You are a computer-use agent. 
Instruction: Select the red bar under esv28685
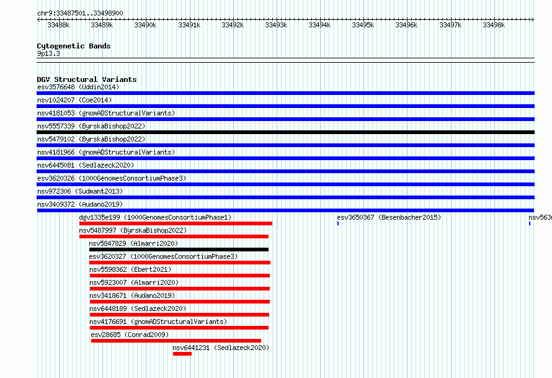176,341
